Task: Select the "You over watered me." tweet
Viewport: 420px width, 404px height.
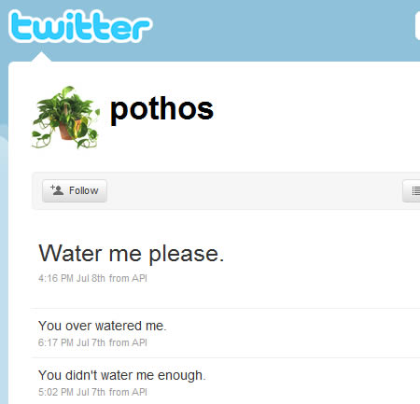Action: (x=103, y=326)
